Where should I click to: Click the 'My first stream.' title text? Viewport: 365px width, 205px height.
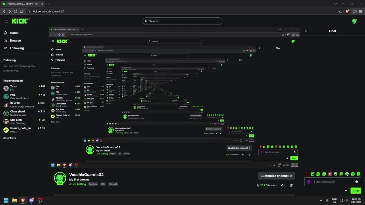pyautogui.click(x=79, y=180)
